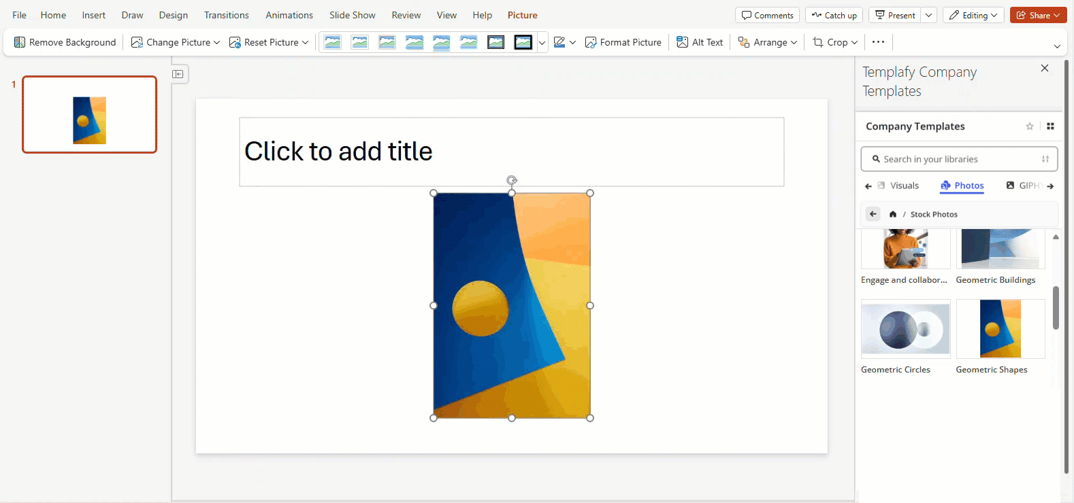
Task: Close the Templafy Company Templates pane
Action: tap(1045, 68)
